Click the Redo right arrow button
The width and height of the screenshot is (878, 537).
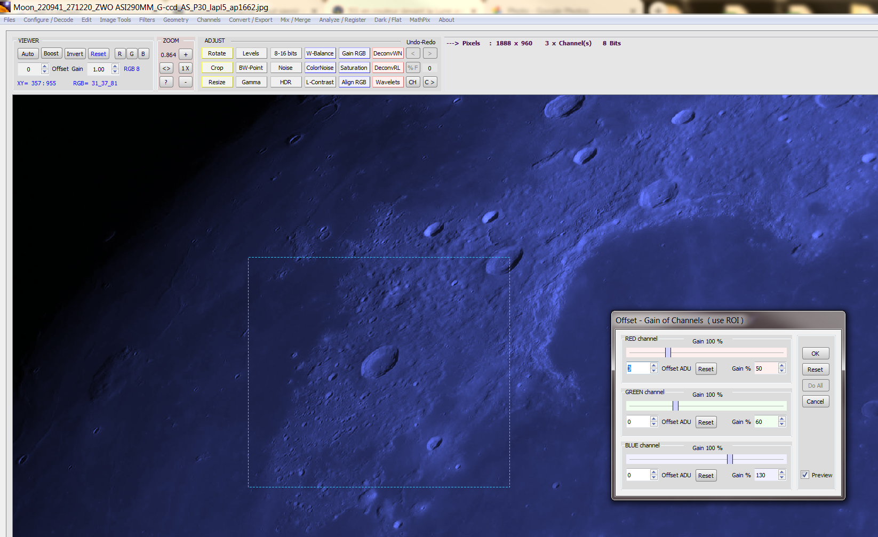(x=430, y=53)
